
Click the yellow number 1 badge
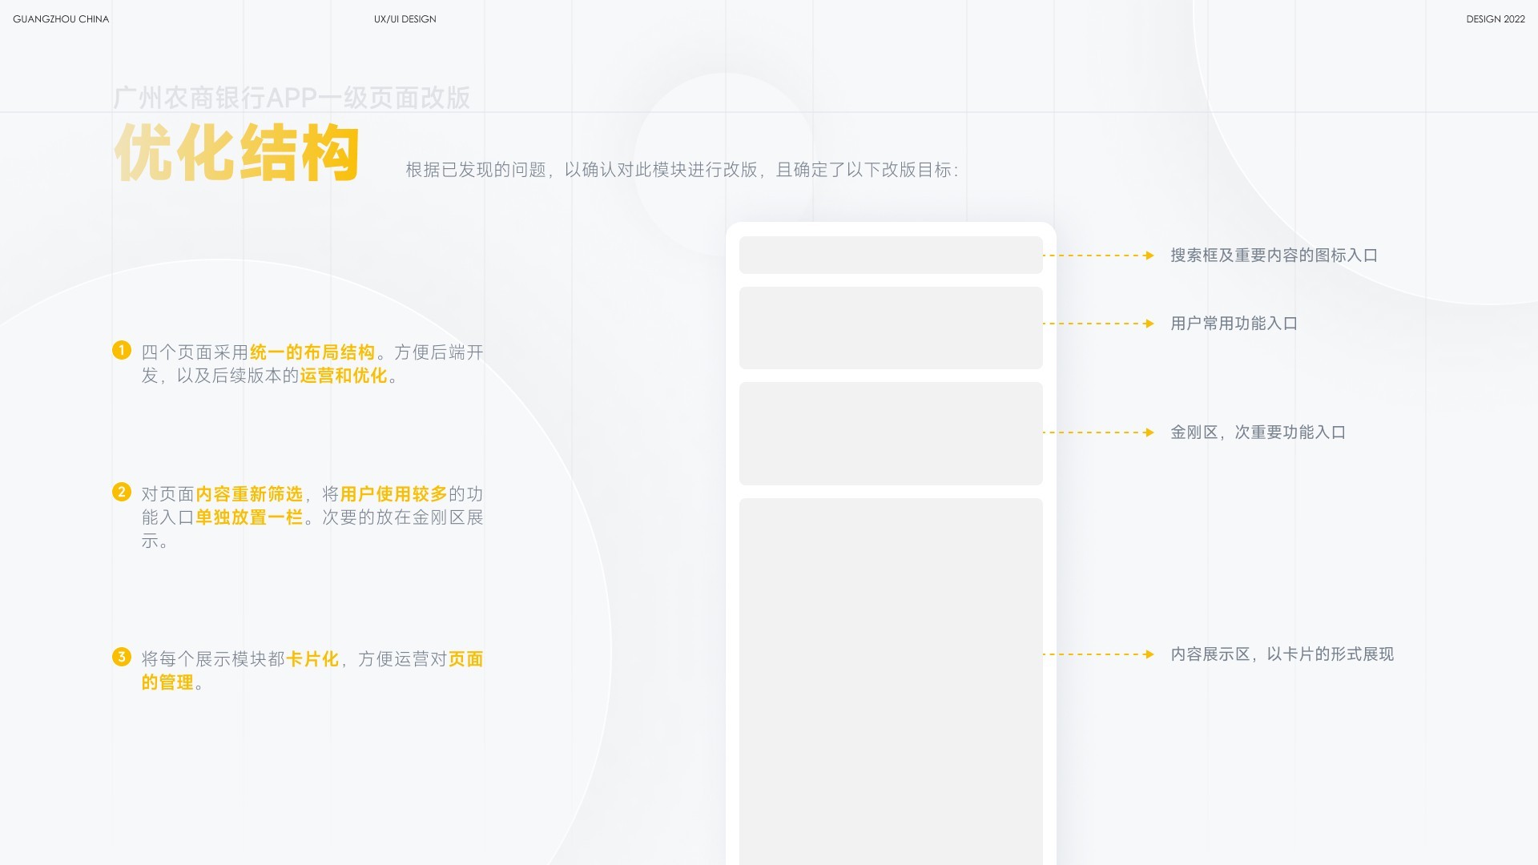[x=121, y=350]
